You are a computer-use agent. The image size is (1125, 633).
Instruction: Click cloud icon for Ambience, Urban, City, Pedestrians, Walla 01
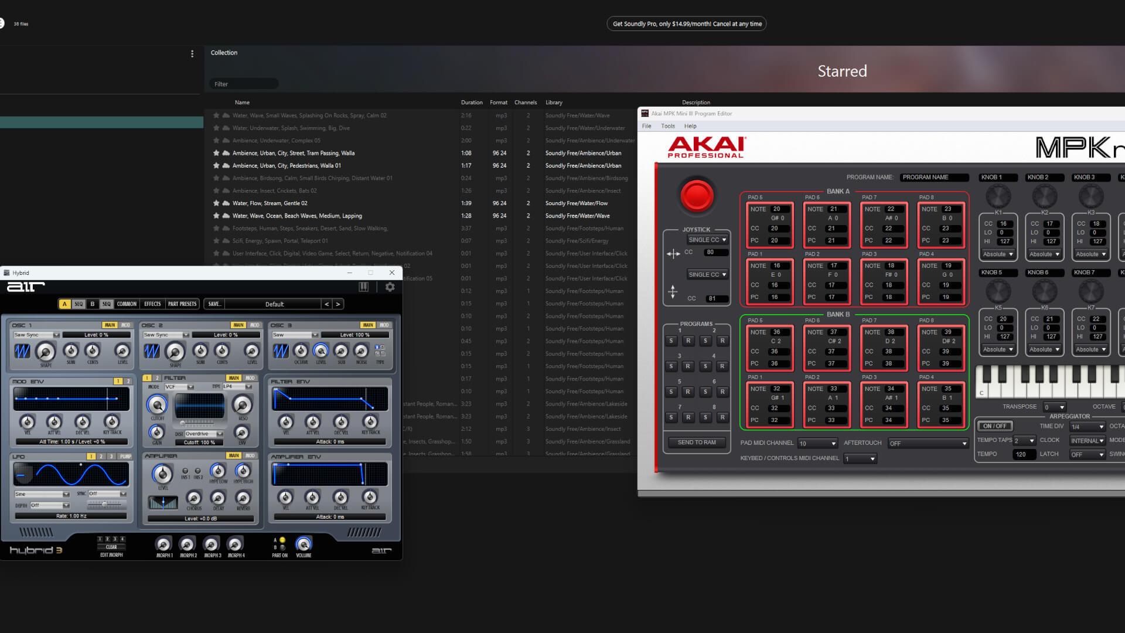[x=226, y=166]
